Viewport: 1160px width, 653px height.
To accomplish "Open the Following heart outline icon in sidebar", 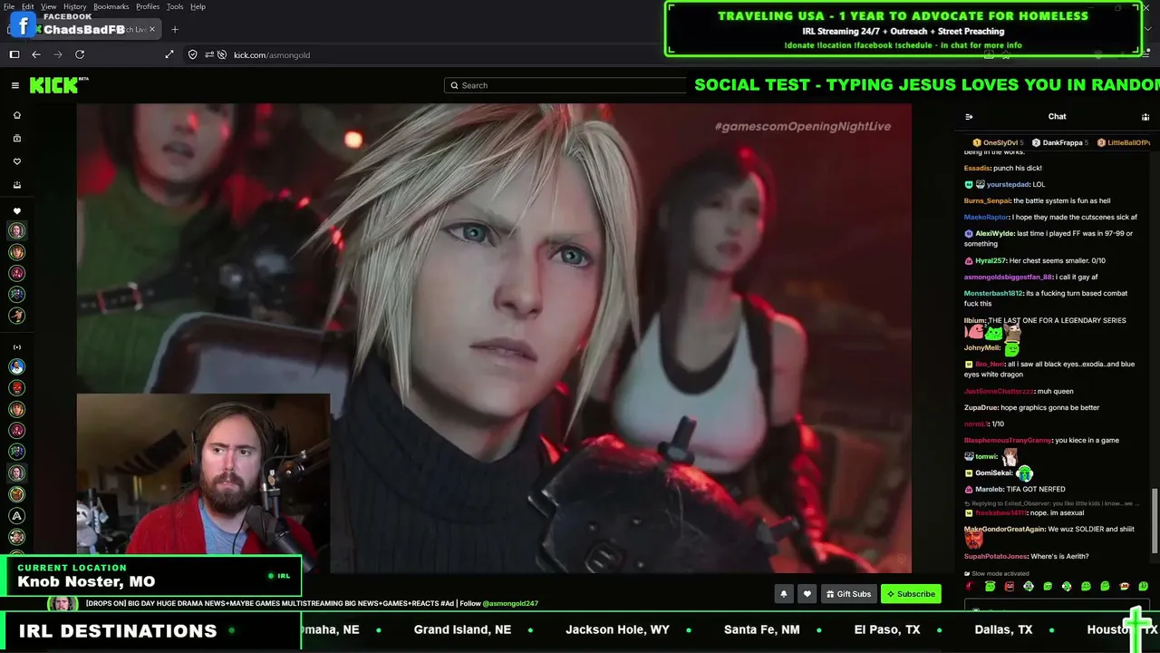I will pos(16,161).
